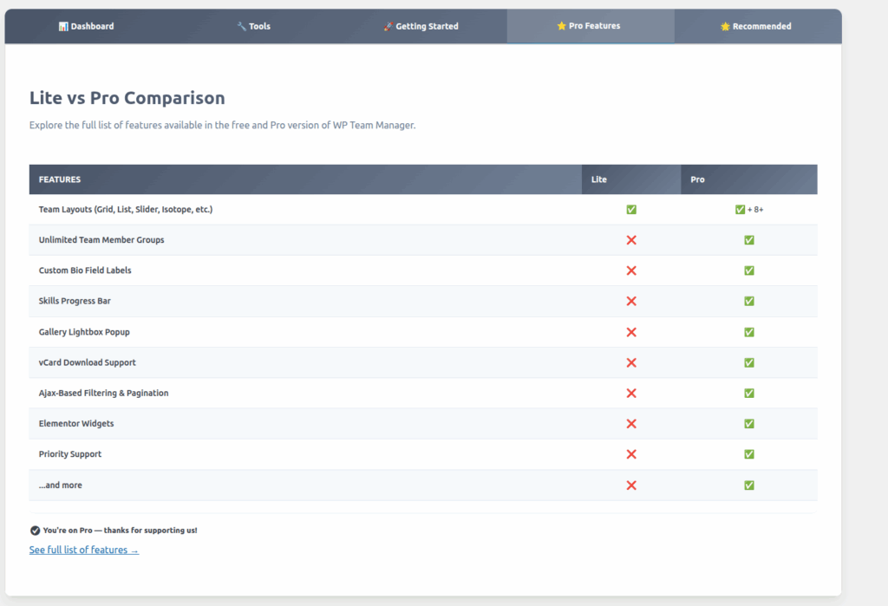This screenshot has height=606, width=888.
Task: Click the red X for vCard Download Support
Action: point(631,362)
